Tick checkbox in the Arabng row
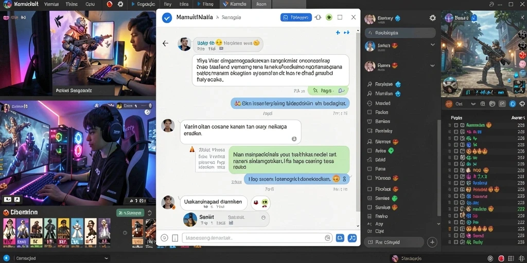 pos(456,183)
